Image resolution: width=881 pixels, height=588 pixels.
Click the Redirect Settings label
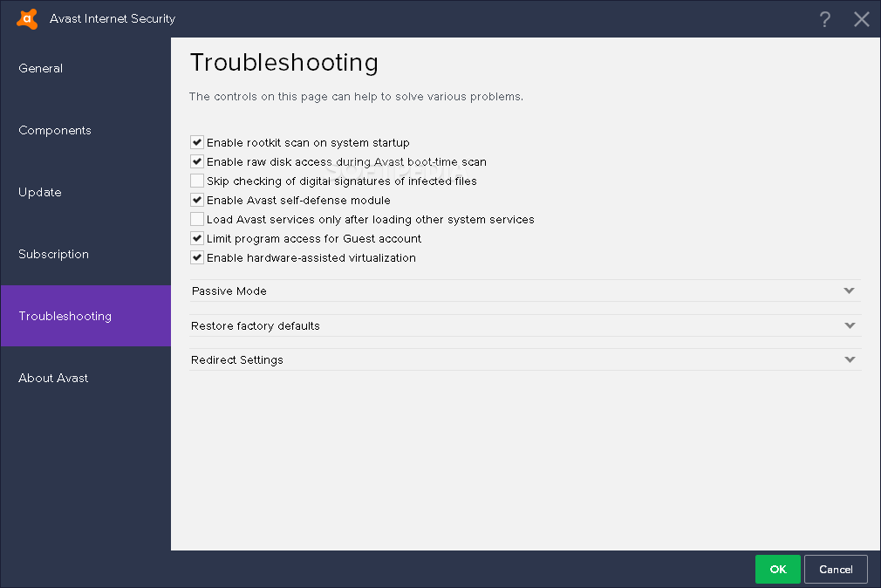click(x=237, y=359)
